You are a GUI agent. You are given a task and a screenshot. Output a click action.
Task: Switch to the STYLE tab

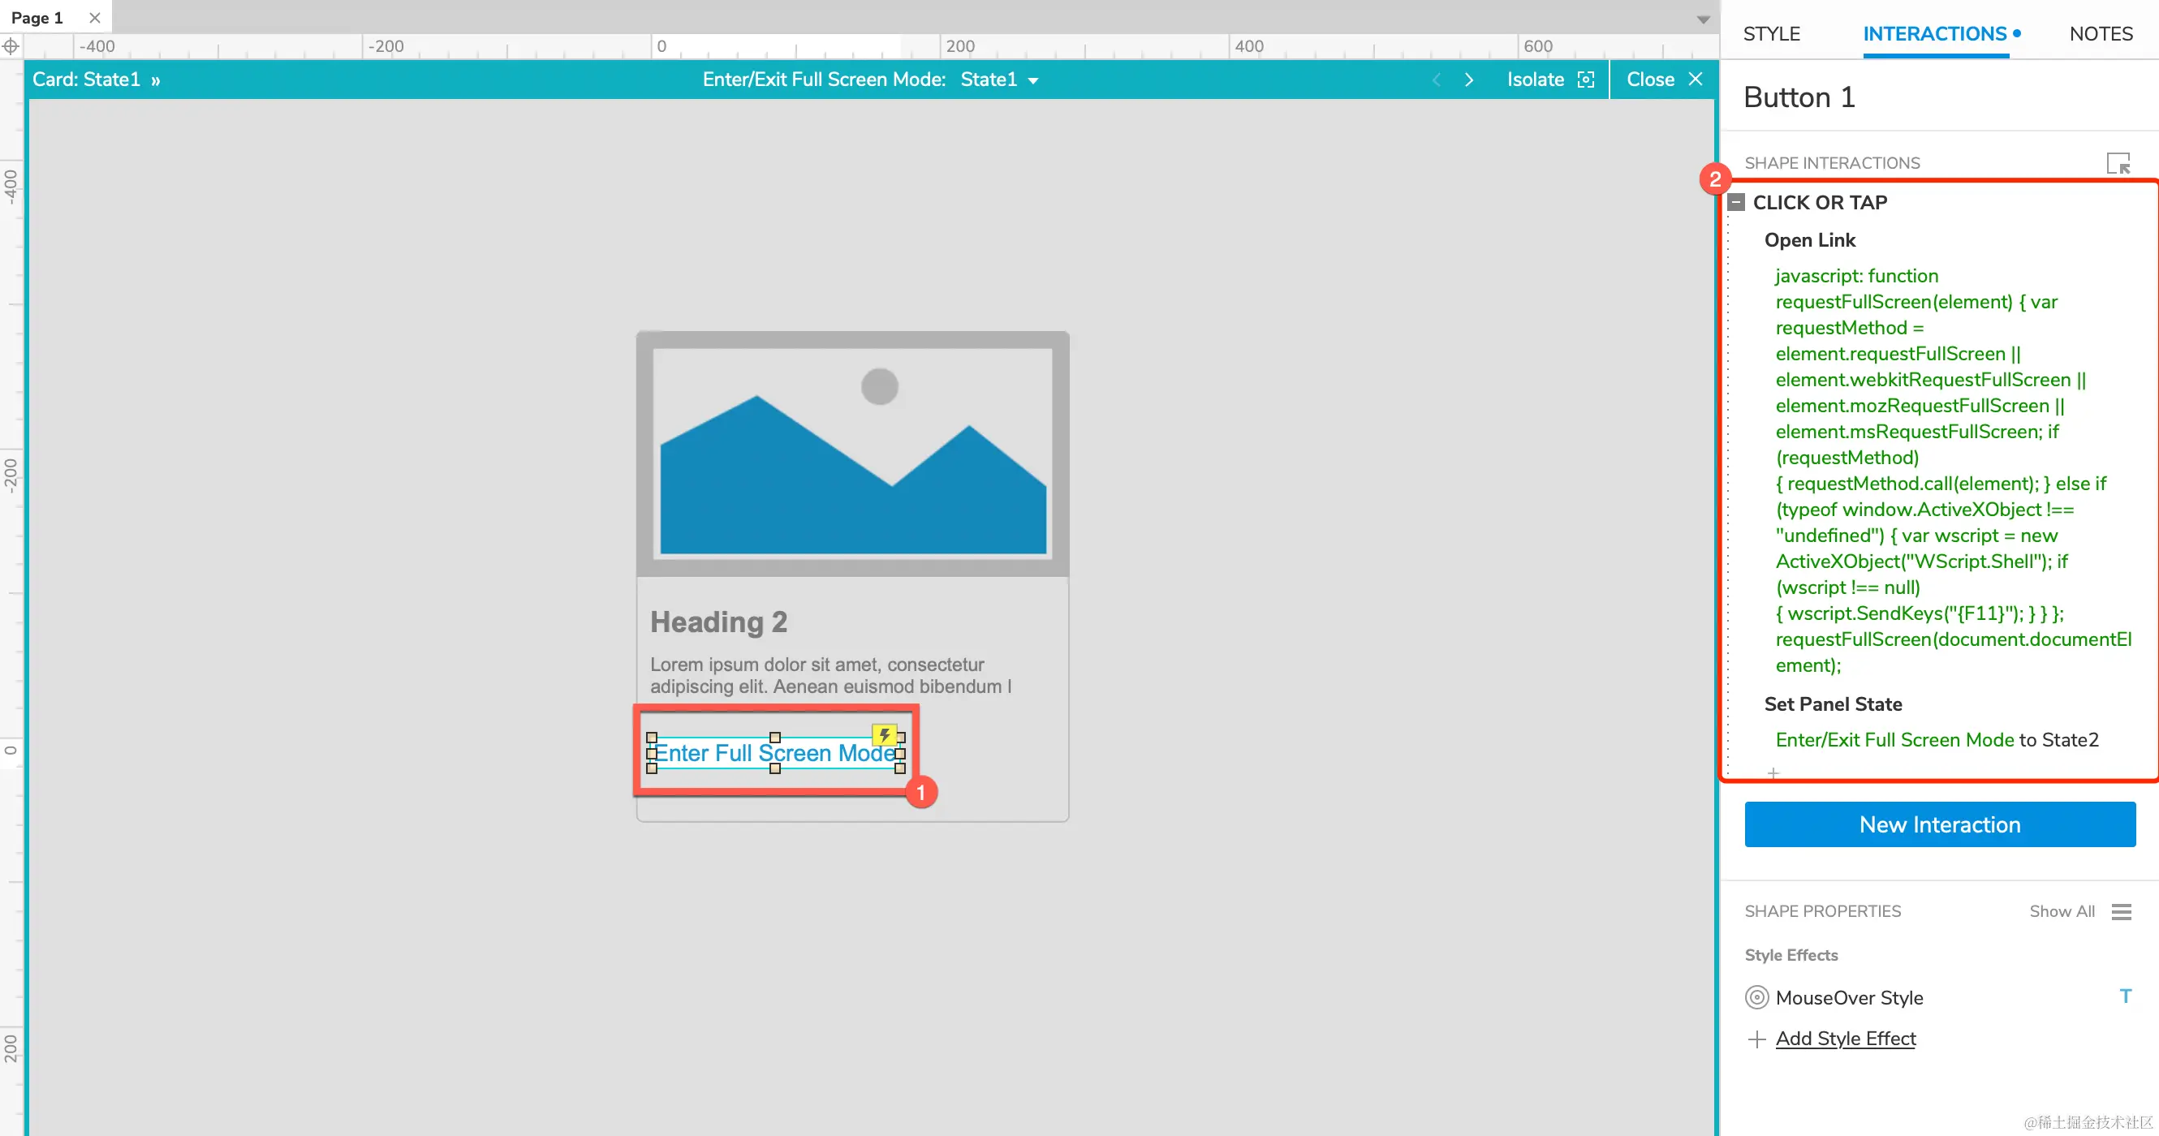(1771, 33)
